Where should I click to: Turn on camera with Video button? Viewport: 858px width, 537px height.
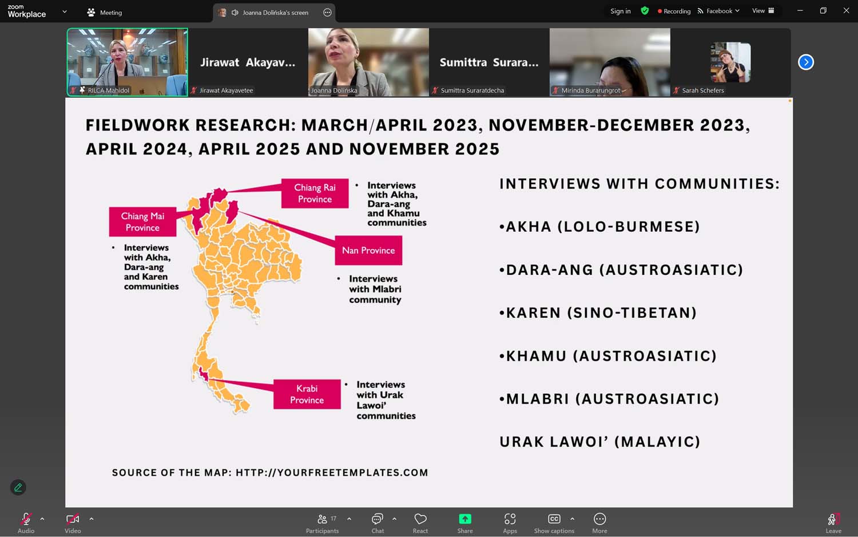(x=73, y=522)
